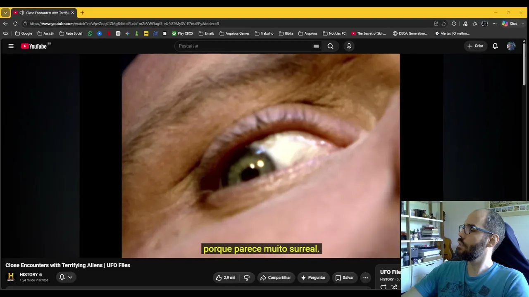This screenshot has width=529, height=297.
Task: Open browser extensions puzzle icon
Action: coord(454,24)
